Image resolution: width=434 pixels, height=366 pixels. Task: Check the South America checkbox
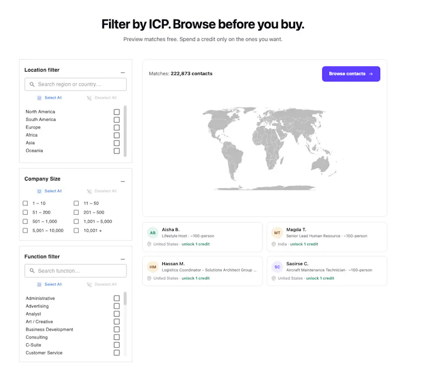(x=117, y=119)
